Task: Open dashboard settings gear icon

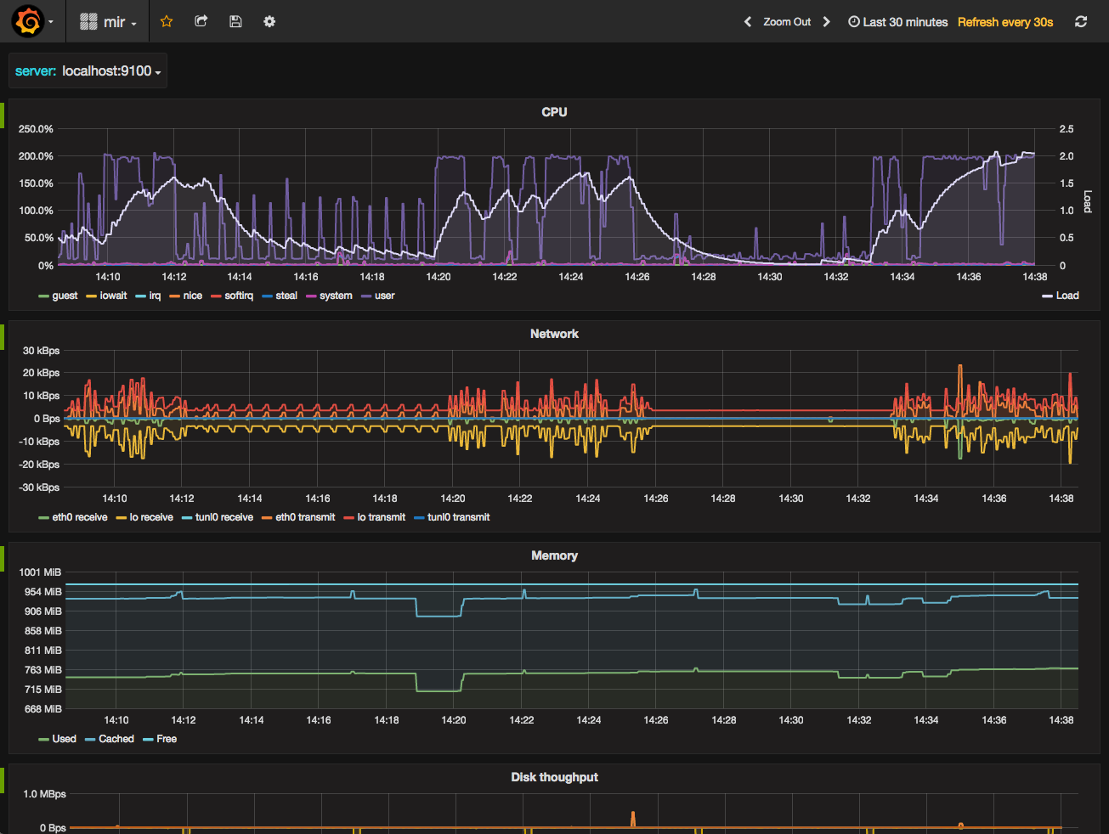Action: (x=269, y=21)
